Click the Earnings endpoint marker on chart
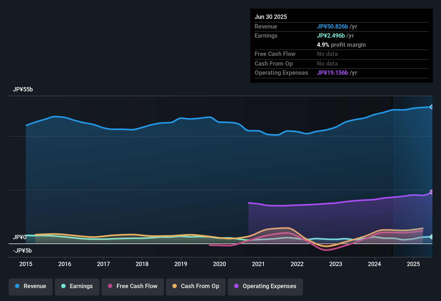Screen dimensions: 441x301 [432, 237]
